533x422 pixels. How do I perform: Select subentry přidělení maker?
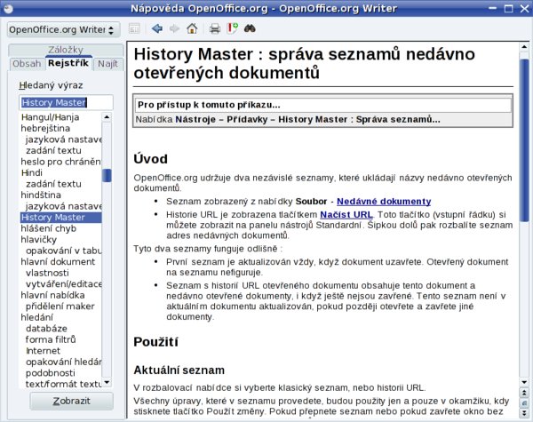click(60, 307)
